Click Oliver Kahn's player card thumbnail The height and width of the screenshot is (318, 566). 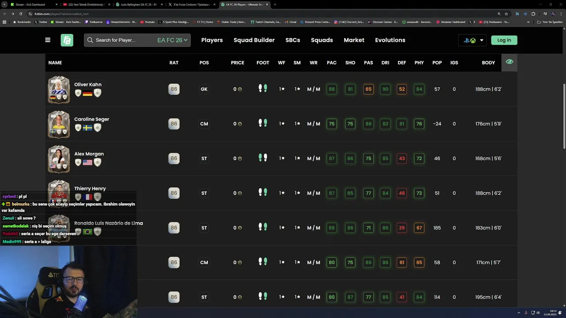[59, 90]
